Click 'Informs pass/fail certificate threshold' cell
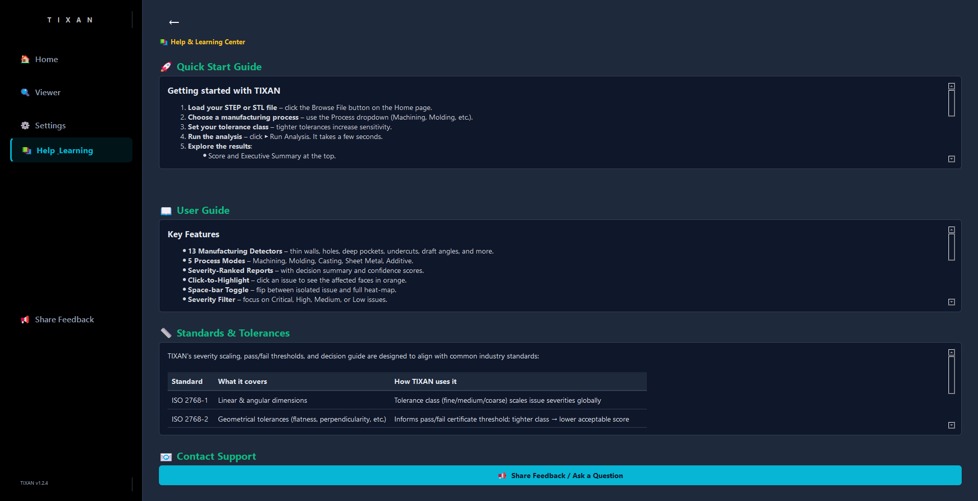 (511, 420)
